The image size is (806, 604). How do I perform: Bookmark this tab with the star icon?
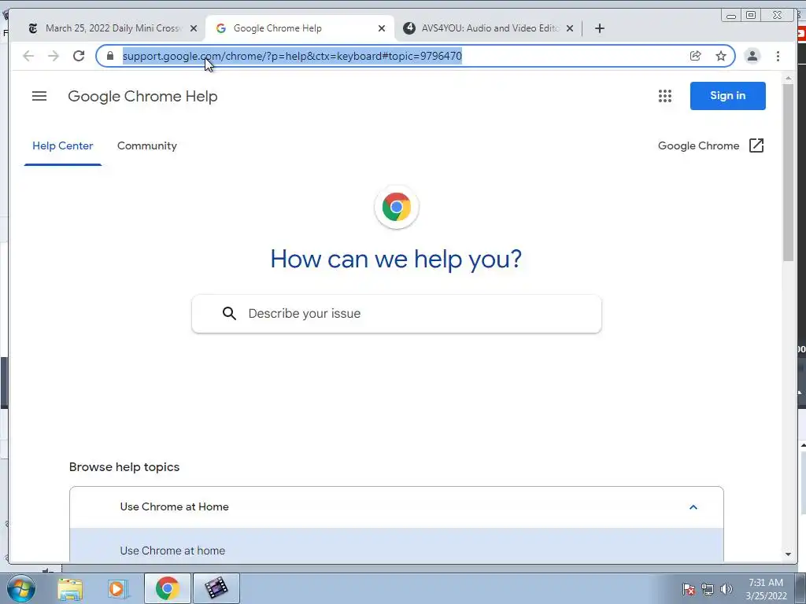[x=721, y=56]
